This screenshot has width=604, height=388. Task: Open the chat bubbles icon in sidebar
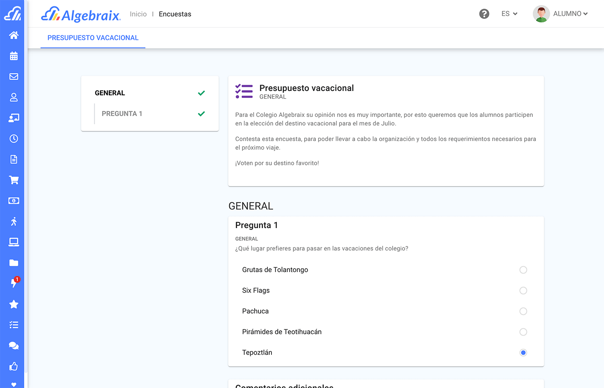click(14, 346)
